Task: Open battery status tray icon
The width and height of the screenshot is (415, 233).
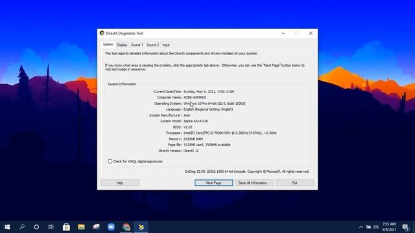Action: click(368, 227)
